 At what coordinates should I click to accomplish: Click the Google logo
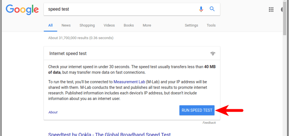[22, 9]
